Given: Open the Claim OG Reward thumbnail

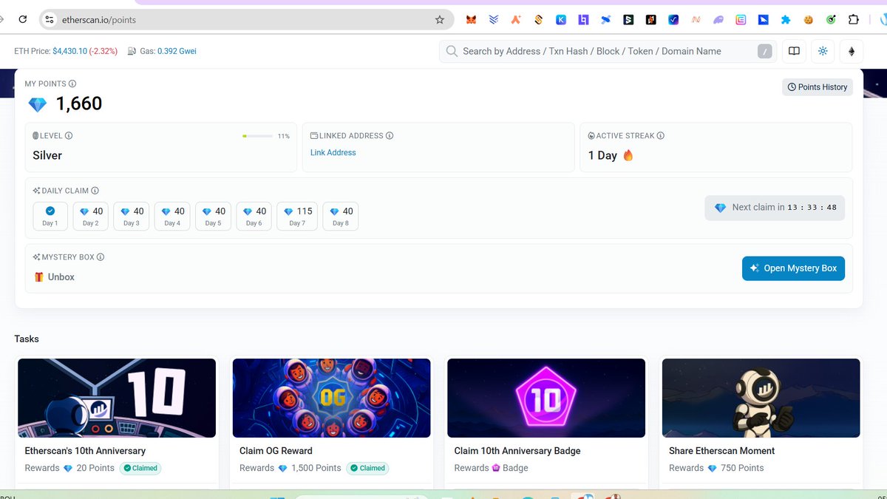Looking at the screenshot, I should pos(332,398).
